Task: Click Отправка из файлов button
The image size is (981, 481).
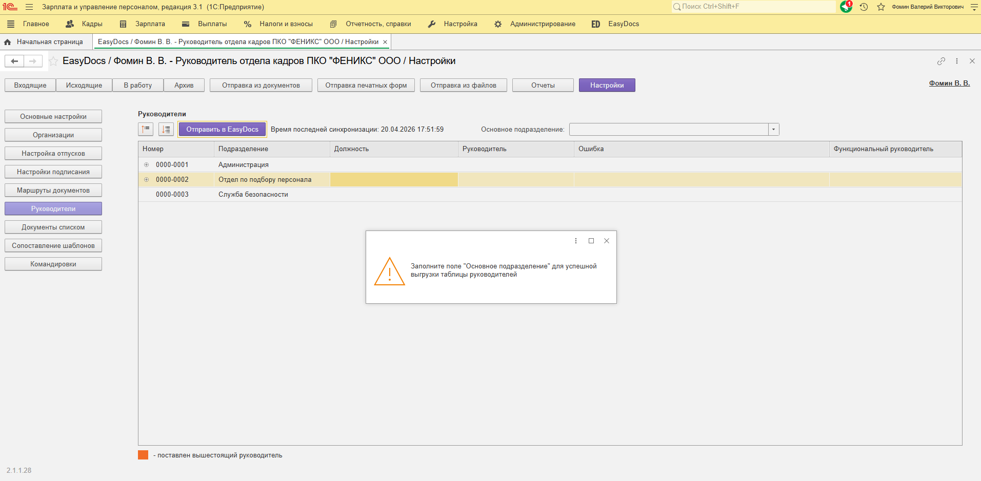Action: [464, 86]
